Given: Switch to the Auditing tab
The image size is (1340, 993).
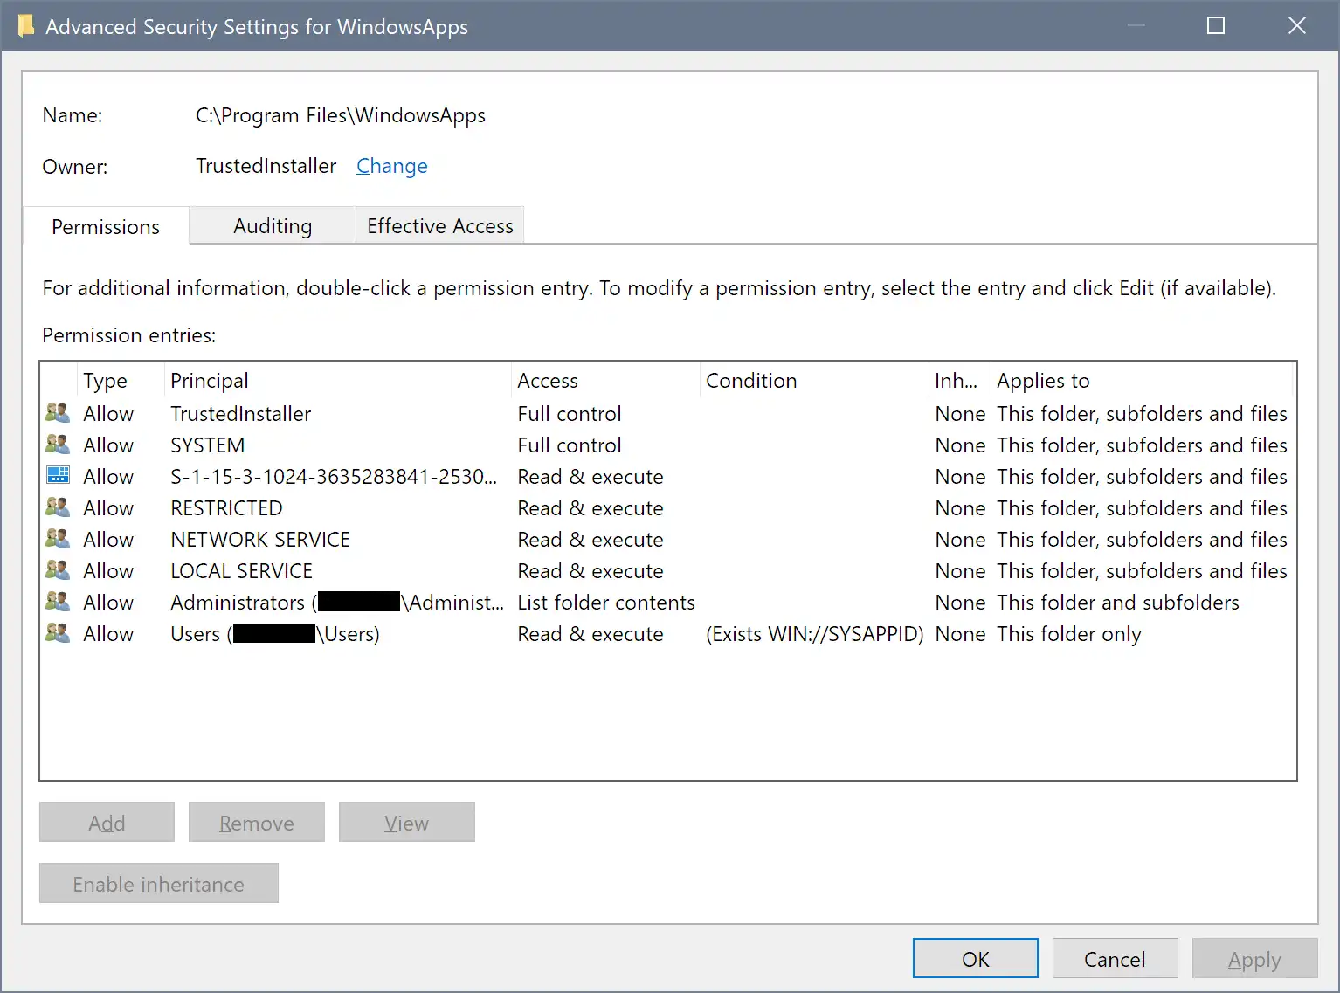Looking at the screenshot, I should pos(272,225).
